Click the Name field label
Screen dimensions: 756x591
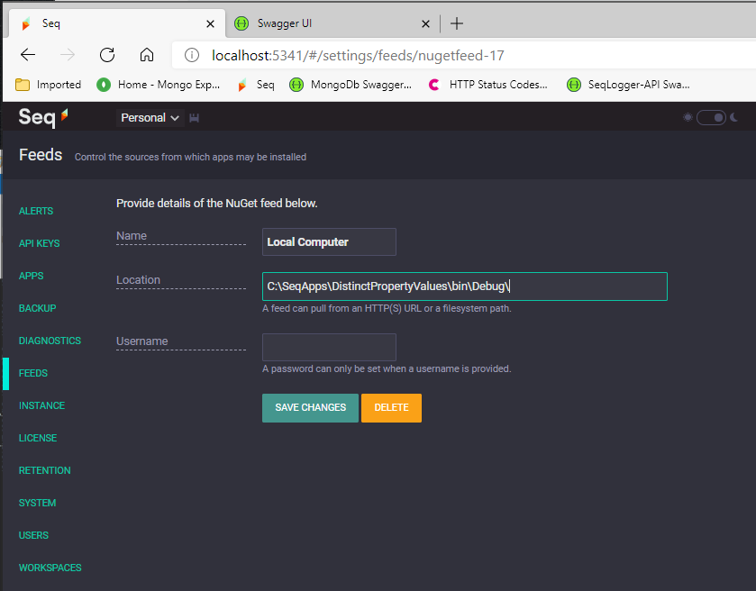[x=132, y=236]
